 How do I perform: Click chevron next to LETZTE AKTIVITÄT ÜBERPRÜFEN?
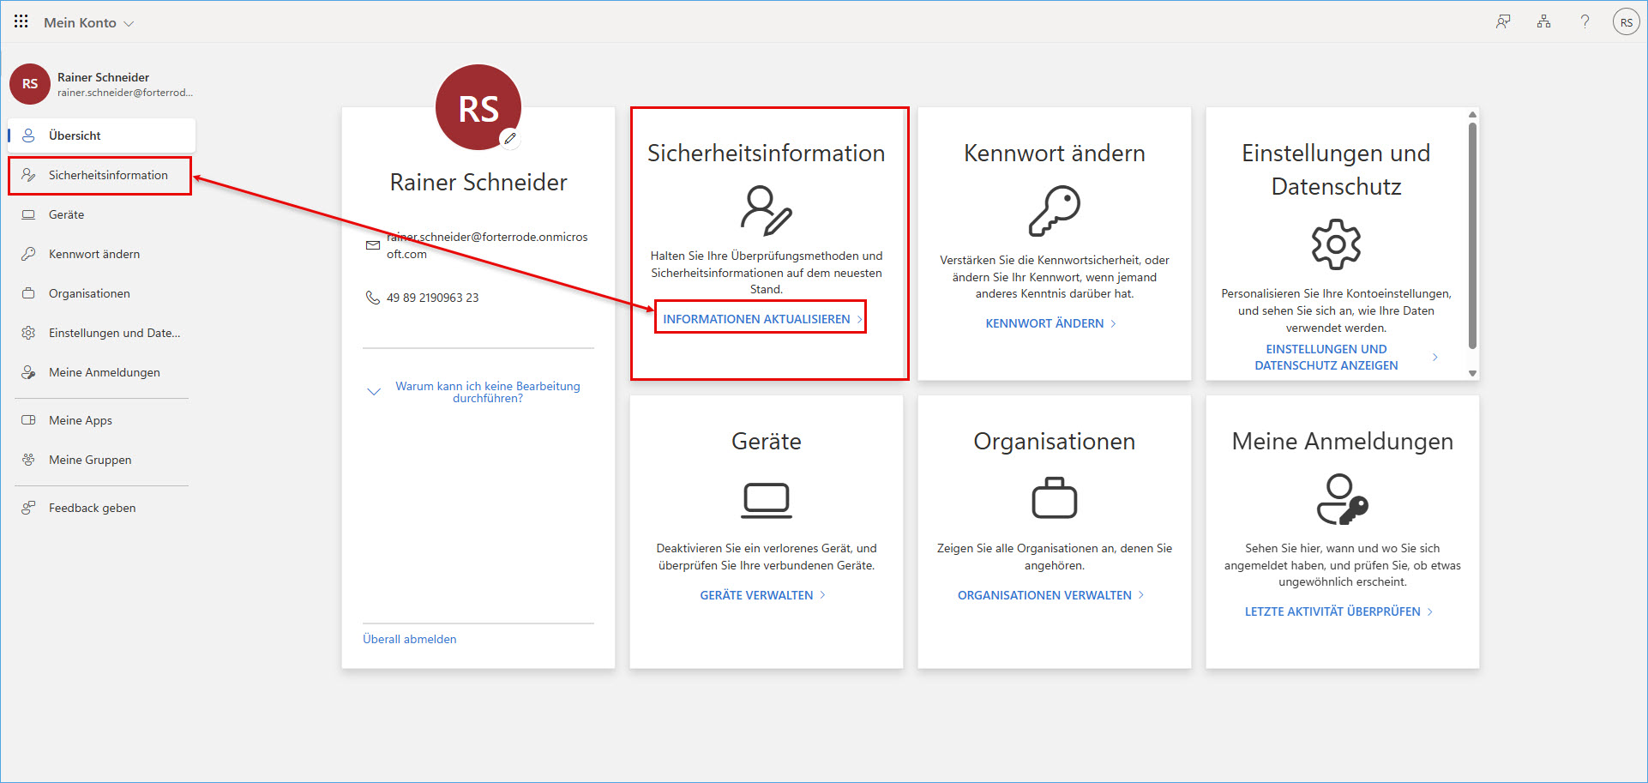click(x=1430, y=611)
